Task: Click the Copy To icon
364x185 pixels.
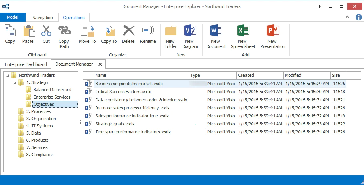Action: [x=109, y=31]
